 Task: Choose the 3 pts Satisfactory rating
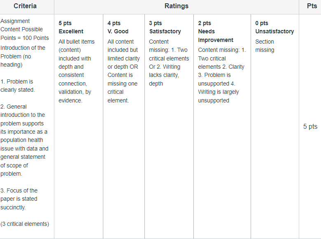[x=169, y=126]
